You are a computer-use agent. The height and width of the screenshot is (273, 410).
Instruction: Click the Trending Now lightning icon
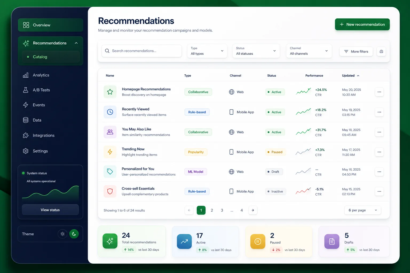[x=110, y=152]
